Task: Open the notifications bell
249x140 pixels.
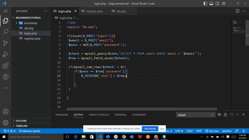Action: click(x=244, y=131)
